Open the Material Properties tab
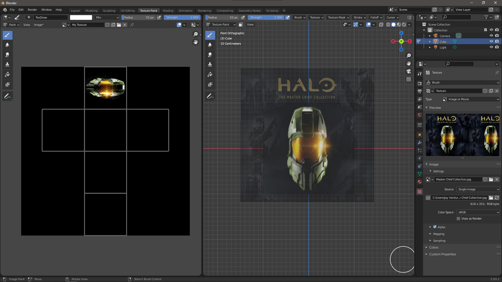The height and width of the screenshot is (282, 502). click(x=420, y=182)
